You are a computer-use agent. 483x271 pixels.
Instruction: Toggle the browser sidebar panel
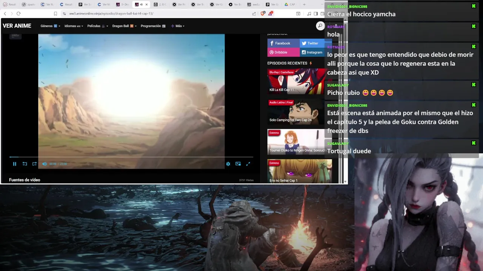pyautogui.click(x=316, y=14)
